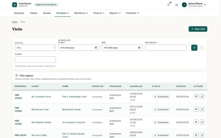Edit visit FRB-V0303 with pencil icon
Viewport: 221px width, 138px height.
click(x=202, y=96)
